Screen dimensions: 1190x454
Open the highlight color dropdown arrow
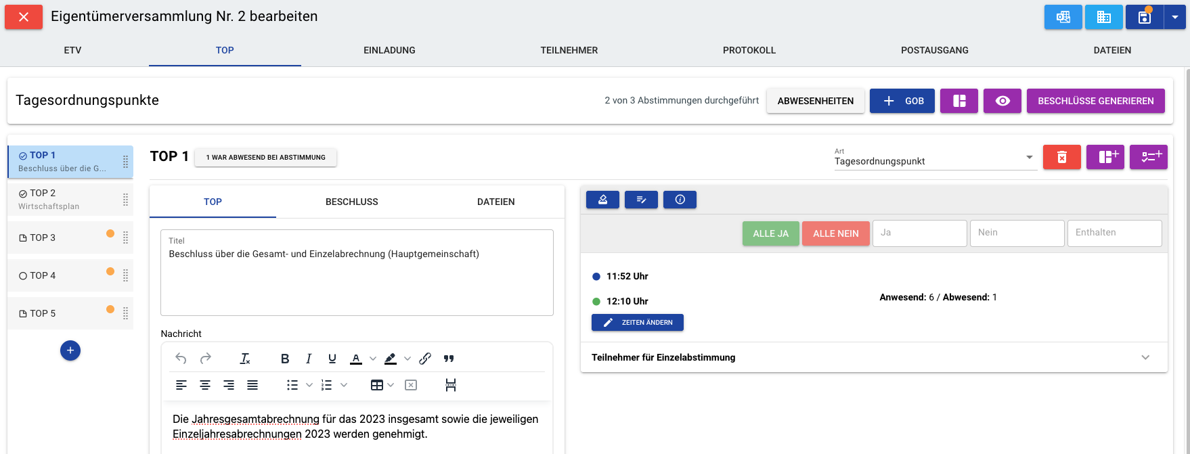(407, 359)
